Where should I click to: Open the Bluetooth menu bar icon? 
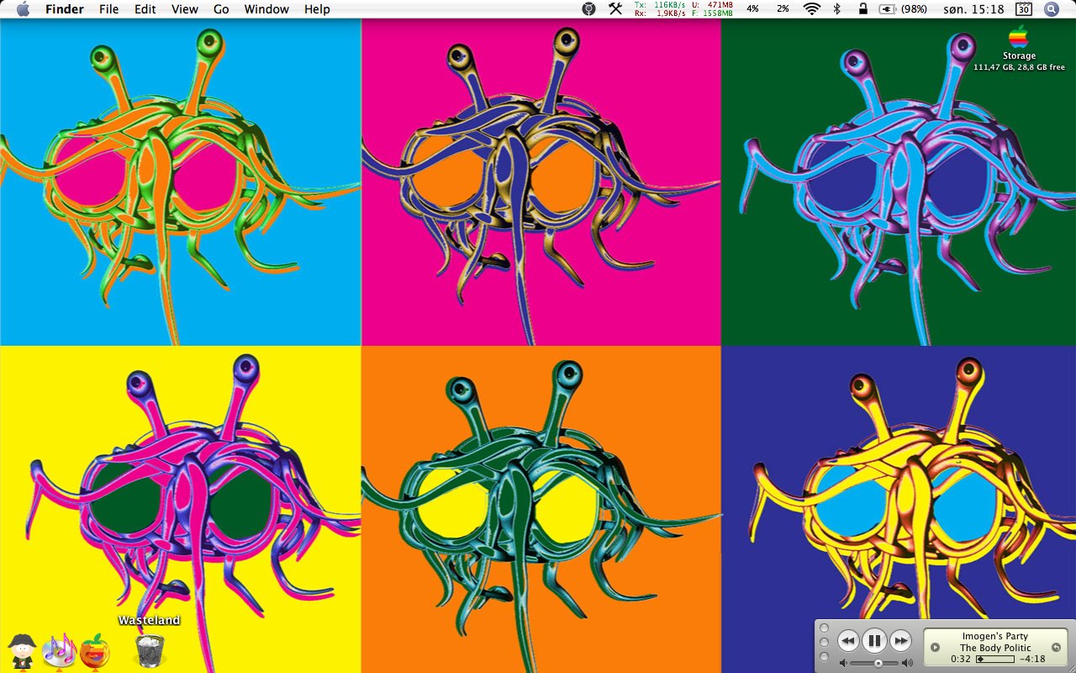coord(836,9)
